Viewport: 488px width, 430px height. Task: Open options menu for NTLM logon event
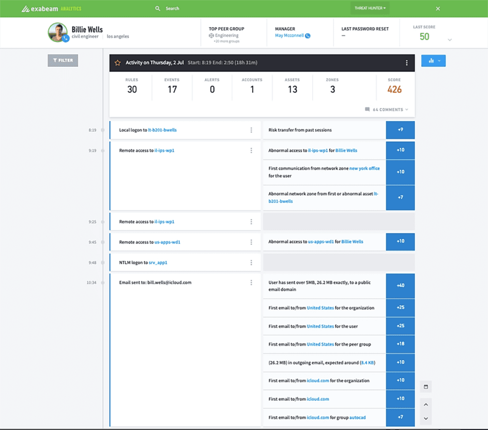(x=251, y=262)
